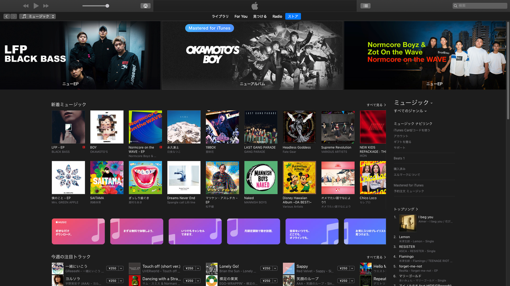Open the Supreme Revolution album cover
The image size is (510, 286).
[x=338, y=127]
